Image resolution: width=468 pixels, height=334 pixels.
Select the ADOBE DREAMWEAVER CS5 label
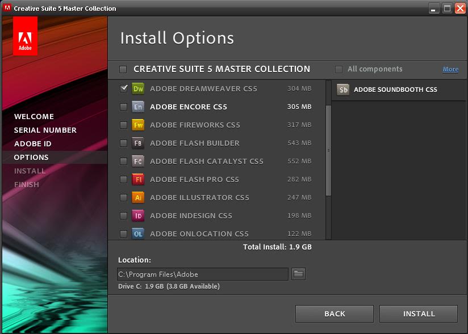click(203, 89)
